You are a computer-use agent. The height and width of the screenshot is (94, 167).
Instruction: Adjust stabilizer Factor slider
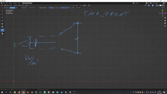click(65, 8)
